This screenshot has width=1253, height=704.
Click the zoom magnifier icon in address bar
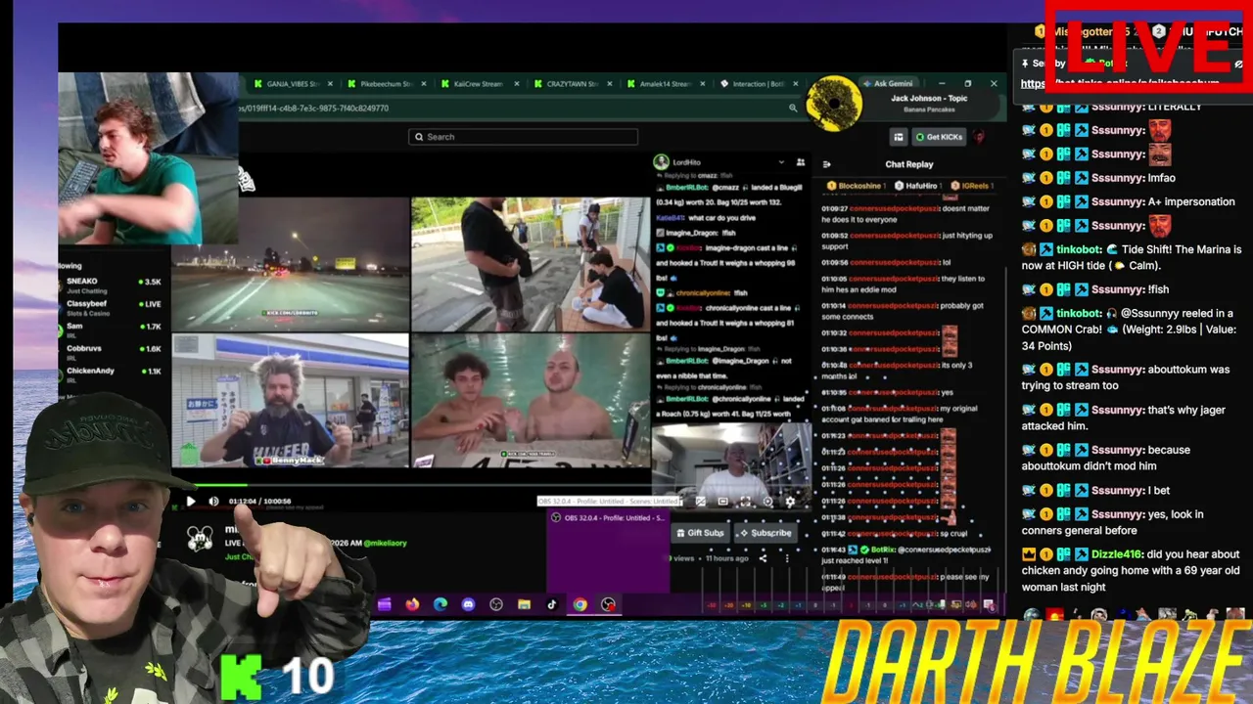coord(793,109)
